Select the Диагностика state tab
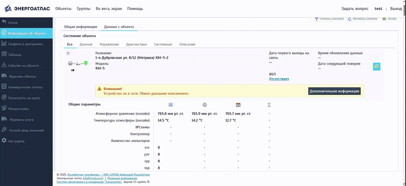Image resolution: width=406 pixels, height=186 pixels. tap(136, 44)
